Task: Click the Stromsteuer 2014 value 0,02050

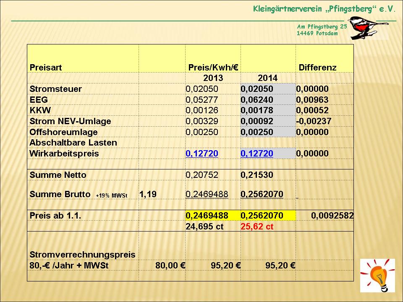Action: point(257,89)
